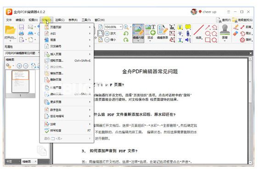Click the printer icon in toolbar
The width and height of the screenshot is (259, 169).
pos(21,33)
